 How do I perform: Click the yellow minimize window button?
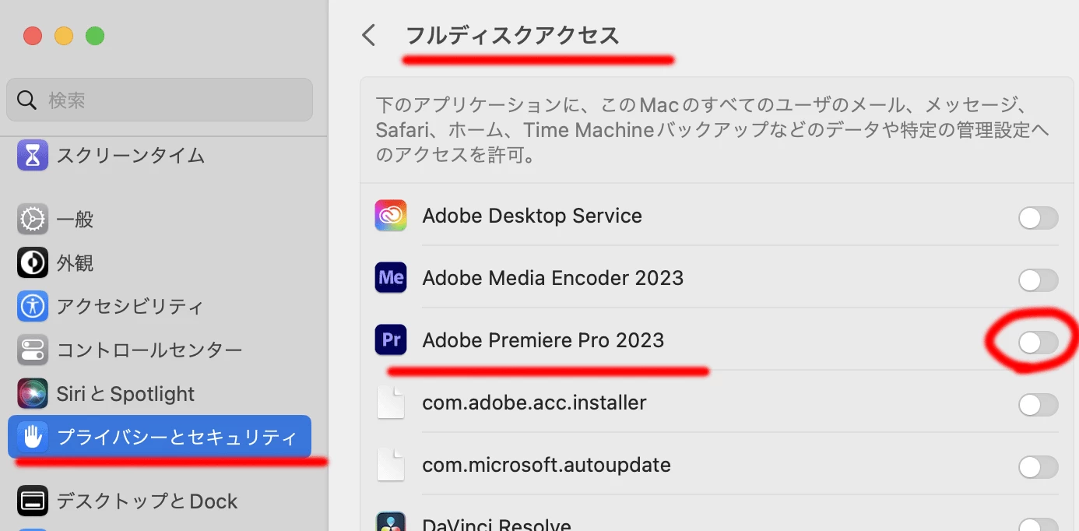(64, 36)
